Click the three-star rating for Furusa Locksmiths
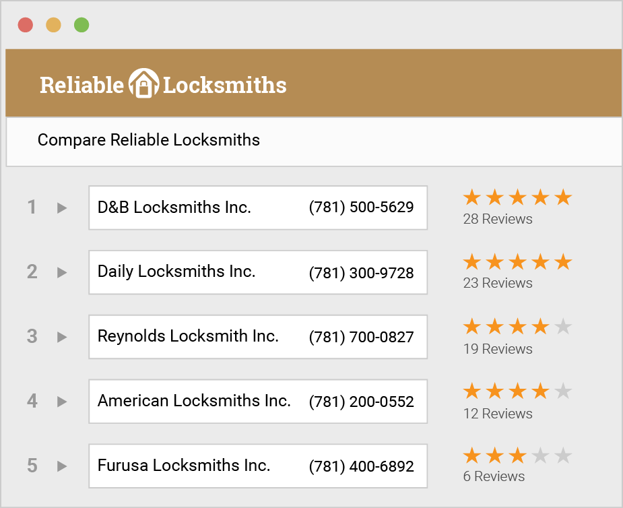623x508 pixels. tap(494, 455)
